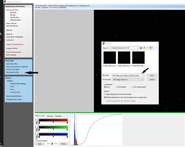Click the Apply button under levels

pyautogui.click(x=40, y=144)
